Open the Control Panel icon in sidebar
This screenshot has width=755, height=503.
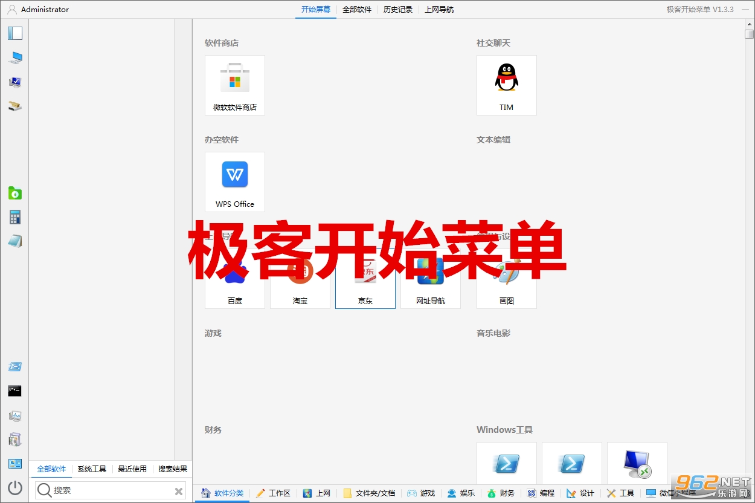14,464
